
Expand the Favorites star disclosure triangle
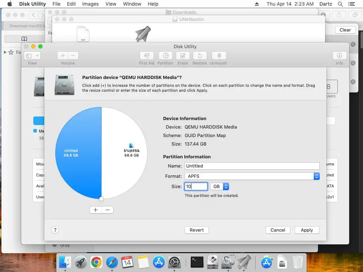5,52
